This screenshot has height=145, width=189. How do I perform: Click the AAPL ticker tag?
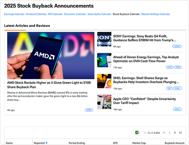[177, 109]
